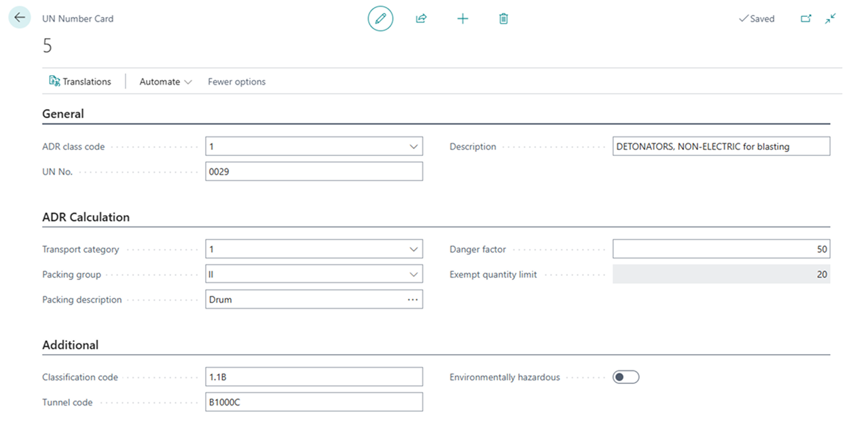Open card in new window icon
Viewport: 868px width, 428px height.
tap(806, 18)
